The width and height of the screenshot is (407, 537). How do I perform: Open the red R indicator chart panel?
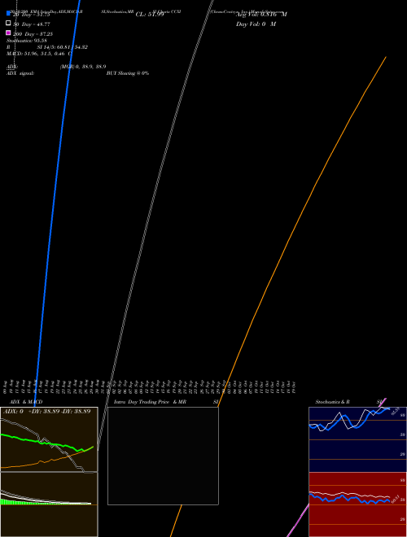point(357,504)
